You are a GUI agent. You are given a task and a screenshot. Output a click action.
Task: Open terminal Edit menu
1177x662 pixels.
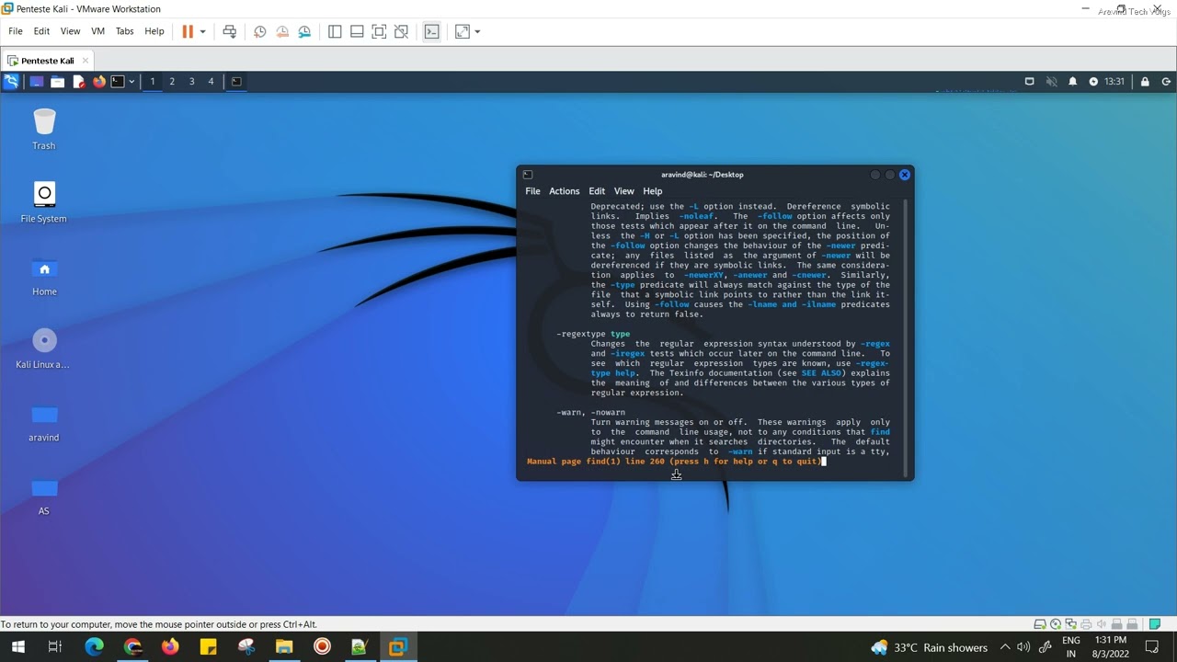pyautogui.click(x=597, y=191)
